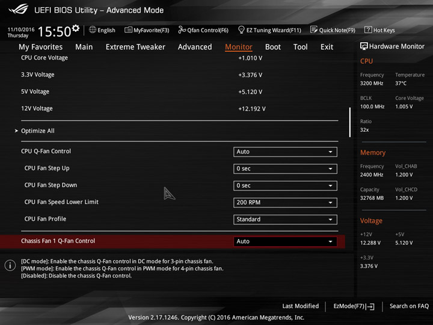Image resolution: width=433 pixels, height=325 pixels.
Task: Click the MyFavorite folder icon
Action: point(128,30)
